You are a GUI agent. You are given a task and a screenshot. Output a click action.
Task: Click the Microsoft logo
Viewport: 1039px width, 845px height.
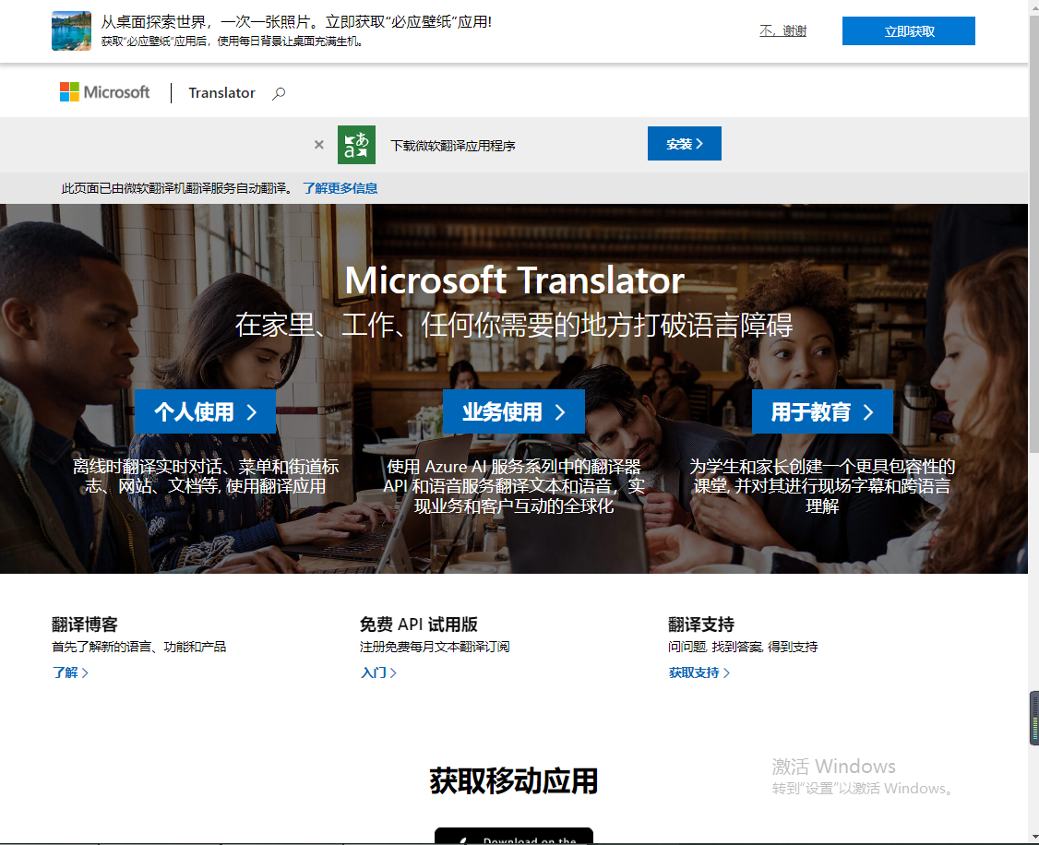click(x=104, y=92)
